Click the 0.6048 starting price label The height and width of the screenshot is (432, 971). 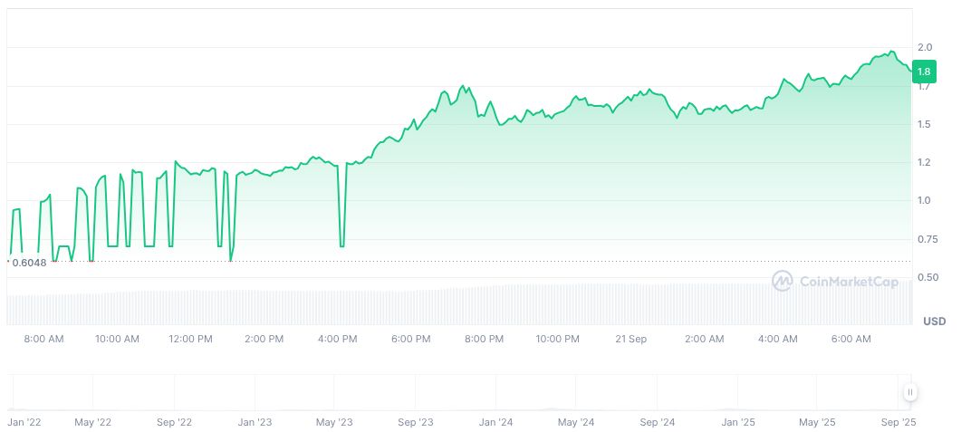point(28,263)
